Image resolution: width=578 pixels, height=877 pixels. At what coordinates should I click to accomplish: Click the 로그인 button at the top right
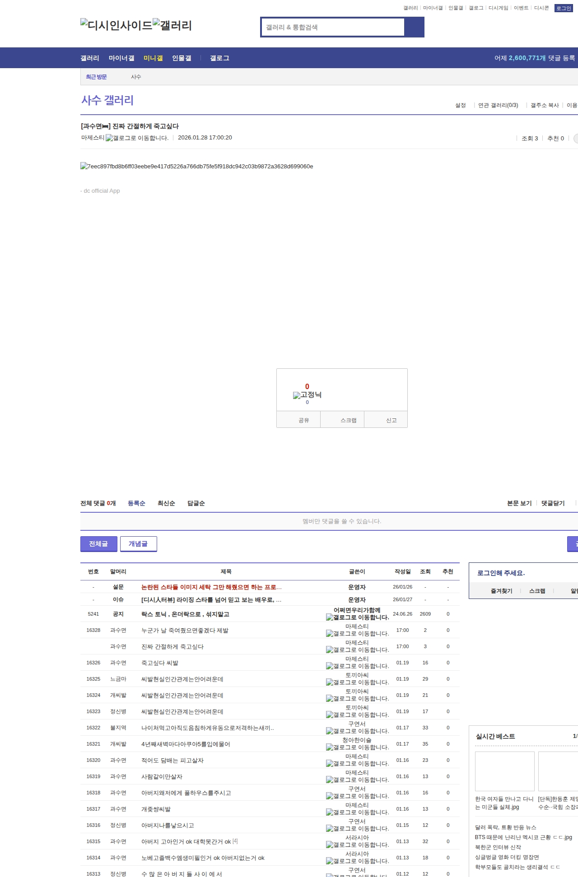[x=563, y=8]
